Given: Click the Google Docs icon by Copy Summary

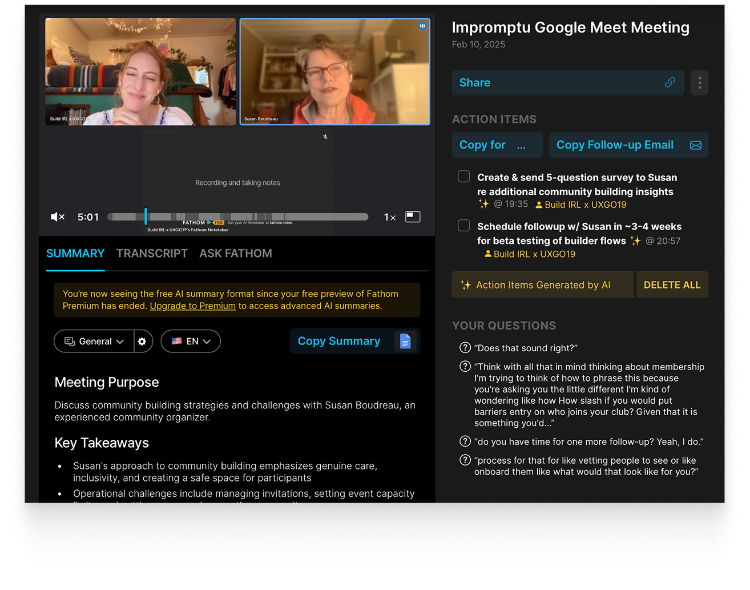Looking at the screenshot, I should click(x=405, y=341).
